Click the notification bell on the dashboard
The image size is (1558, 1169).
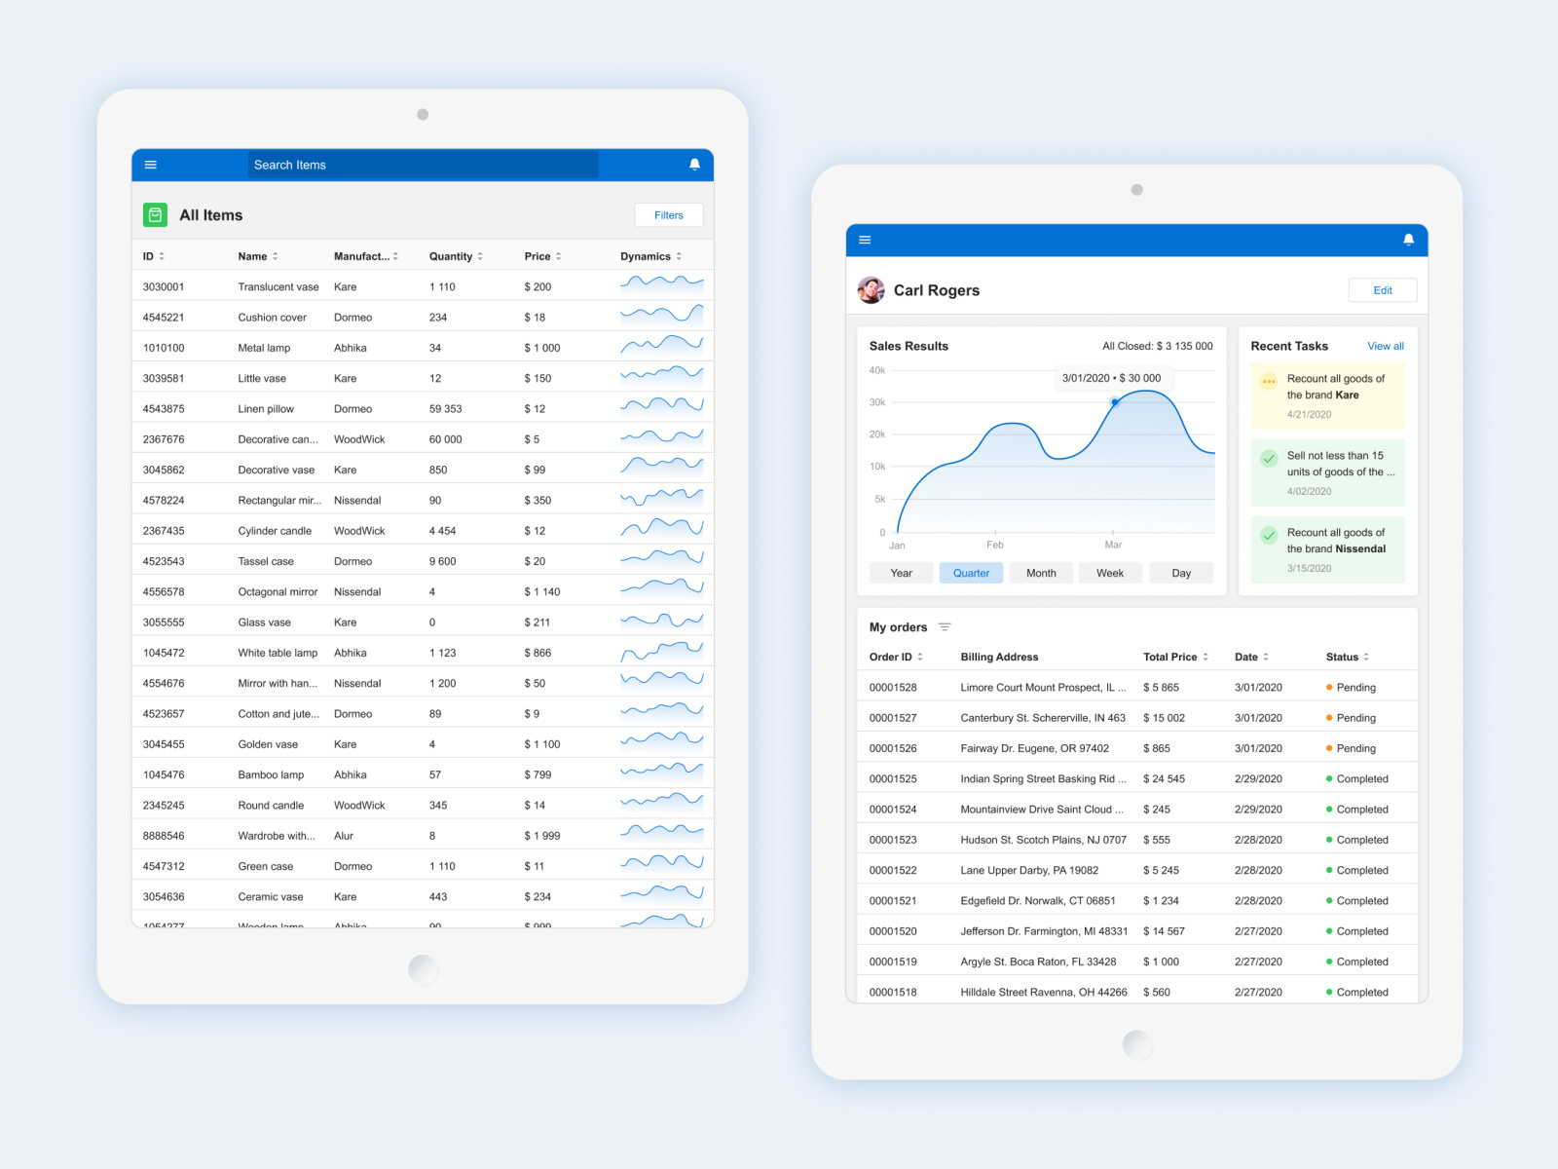point(1408,240)
